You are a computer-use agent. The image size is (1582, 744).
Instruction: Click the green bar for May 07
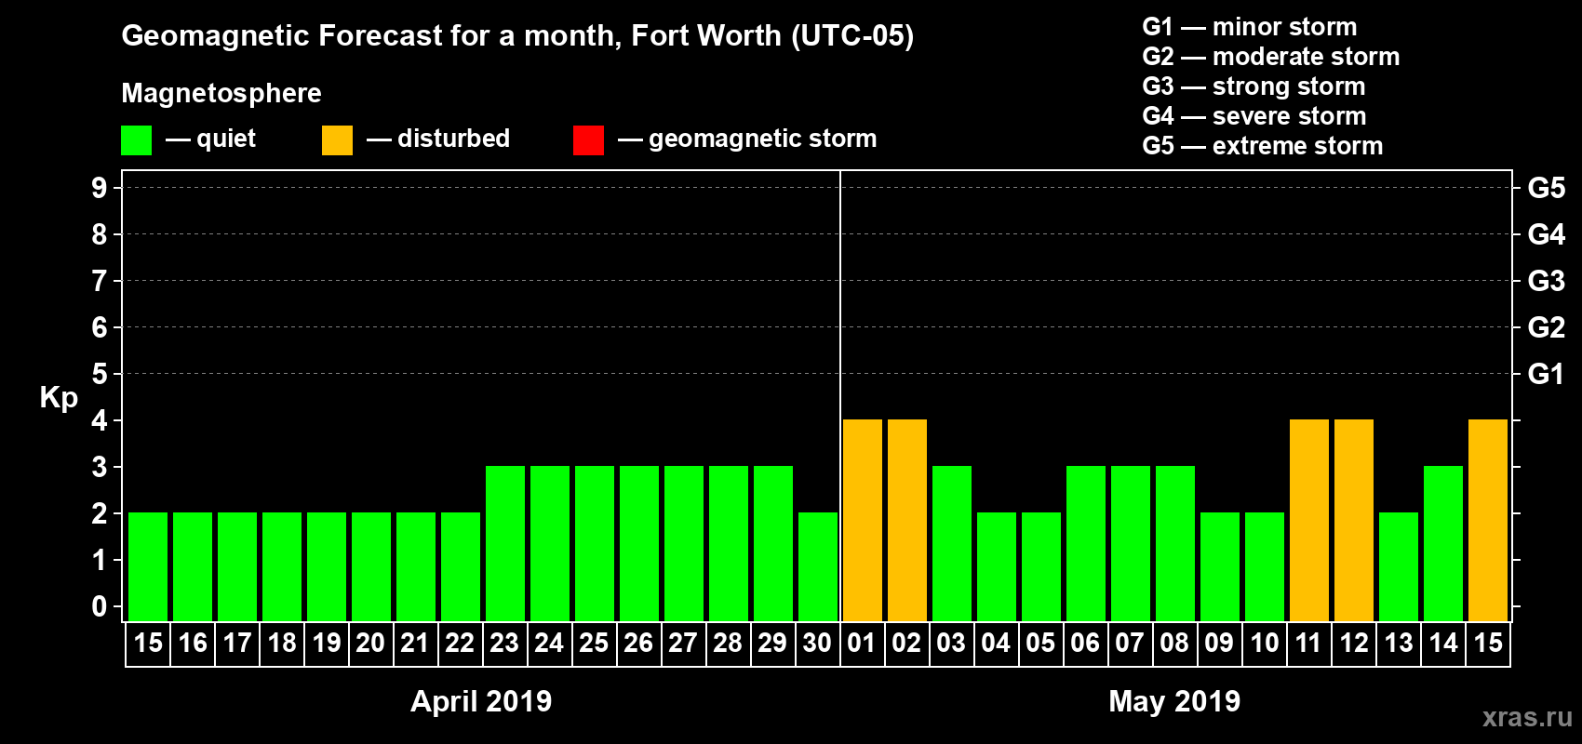1131,543
